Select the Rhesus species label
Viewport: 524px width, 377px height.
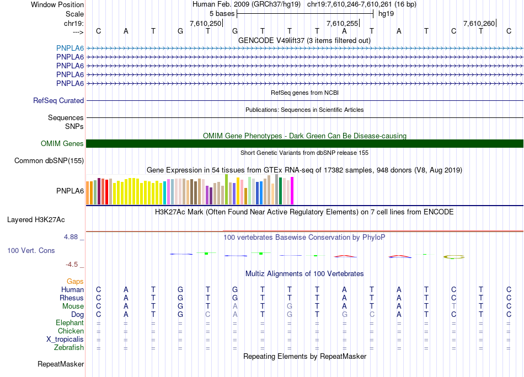pyautogui.click(x=72, y=298)
